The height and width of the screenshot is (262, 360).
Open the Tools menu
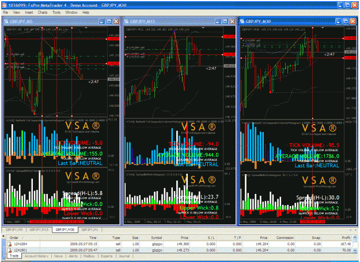(56, 13)
